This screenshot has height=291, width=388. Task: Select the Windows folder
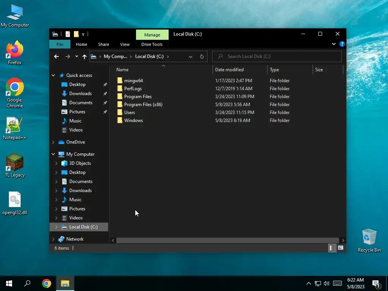[133, 120]
